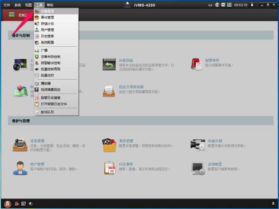Click the custom common functions link
Image resolution: width=279 pixels, height=209 pixels.
131,87
